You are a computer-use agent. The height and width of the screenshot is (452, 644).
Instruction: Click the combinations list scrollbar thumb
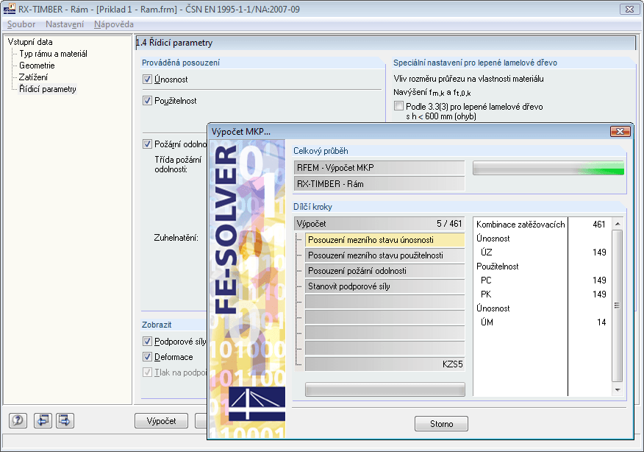tap(618, 306)
